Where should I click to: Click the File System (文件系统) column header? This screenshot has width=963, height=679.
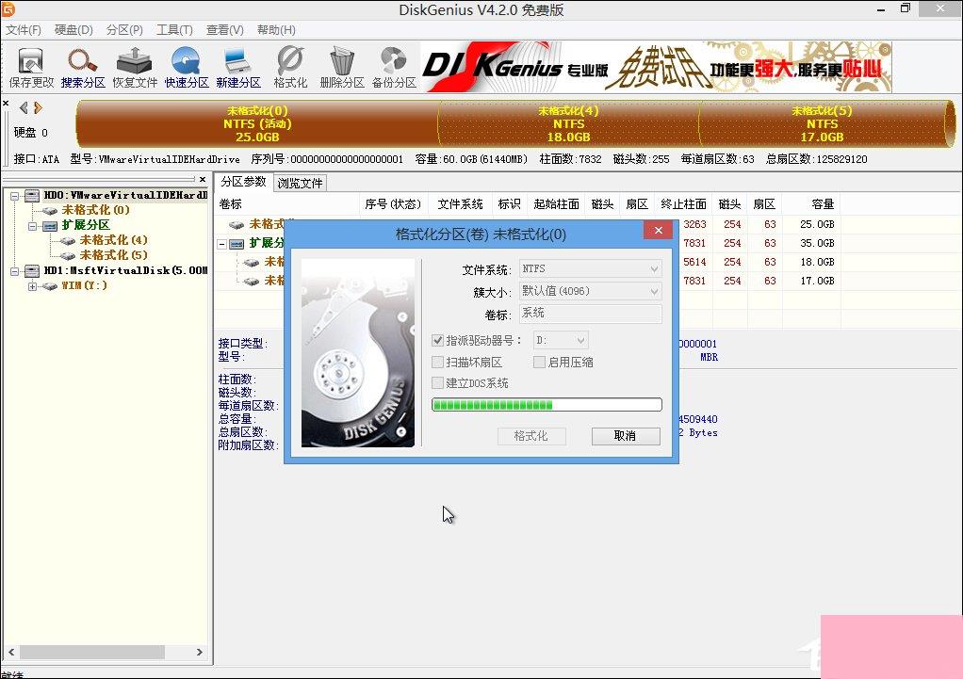(x=460, y=204)
